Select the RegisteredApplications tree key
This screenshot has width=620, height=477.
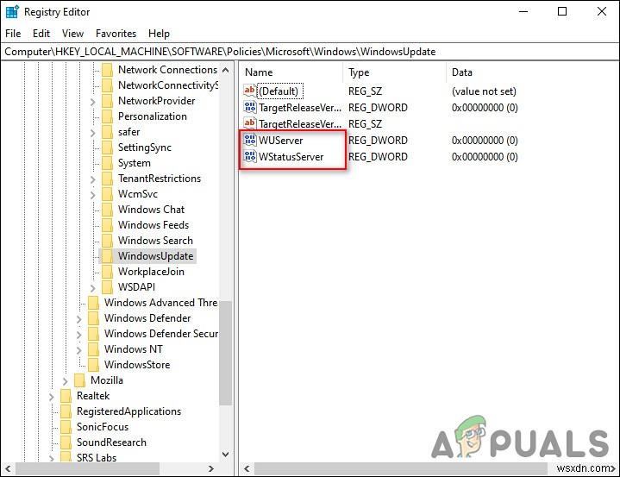(128, 411)
